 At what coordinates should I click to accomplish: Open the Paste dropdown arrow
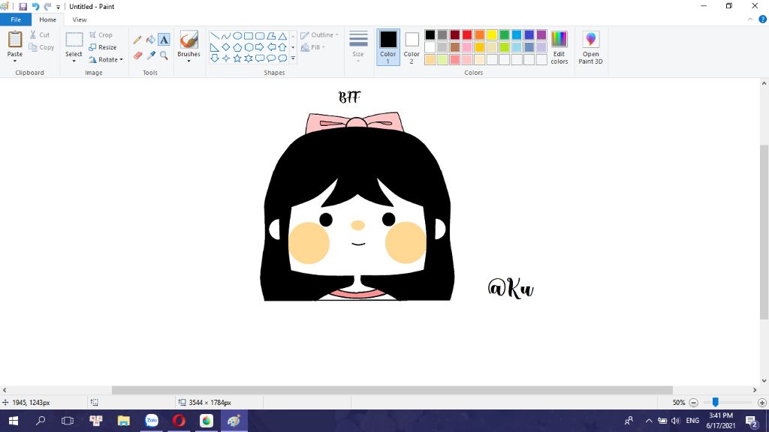click(x=15, y=61)
